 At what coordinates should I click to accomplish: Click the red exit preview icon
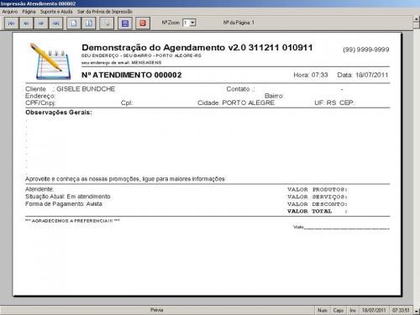tap(143, 24)
